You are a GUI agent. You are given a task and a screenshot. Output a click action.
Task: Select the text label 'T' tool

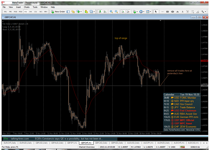[187, 12]
